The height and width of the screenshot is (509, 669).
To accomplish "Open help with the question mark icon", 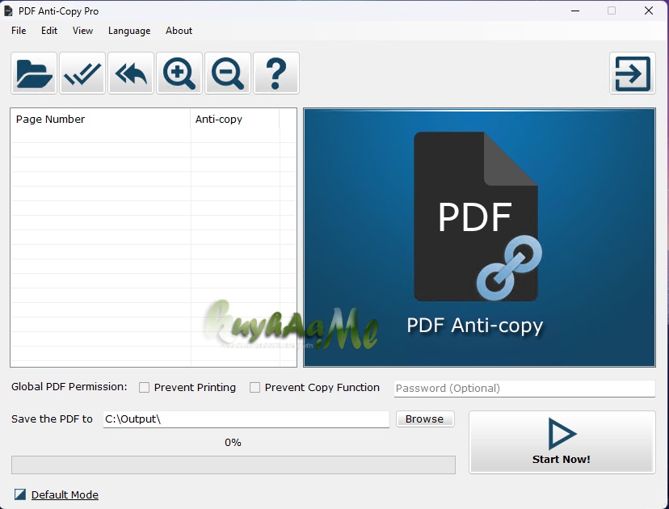I will coord(276,74).
